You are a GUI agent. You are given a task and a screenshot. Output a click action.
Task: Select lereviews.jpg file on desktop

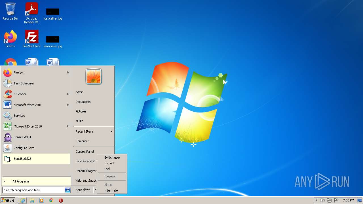53,41
